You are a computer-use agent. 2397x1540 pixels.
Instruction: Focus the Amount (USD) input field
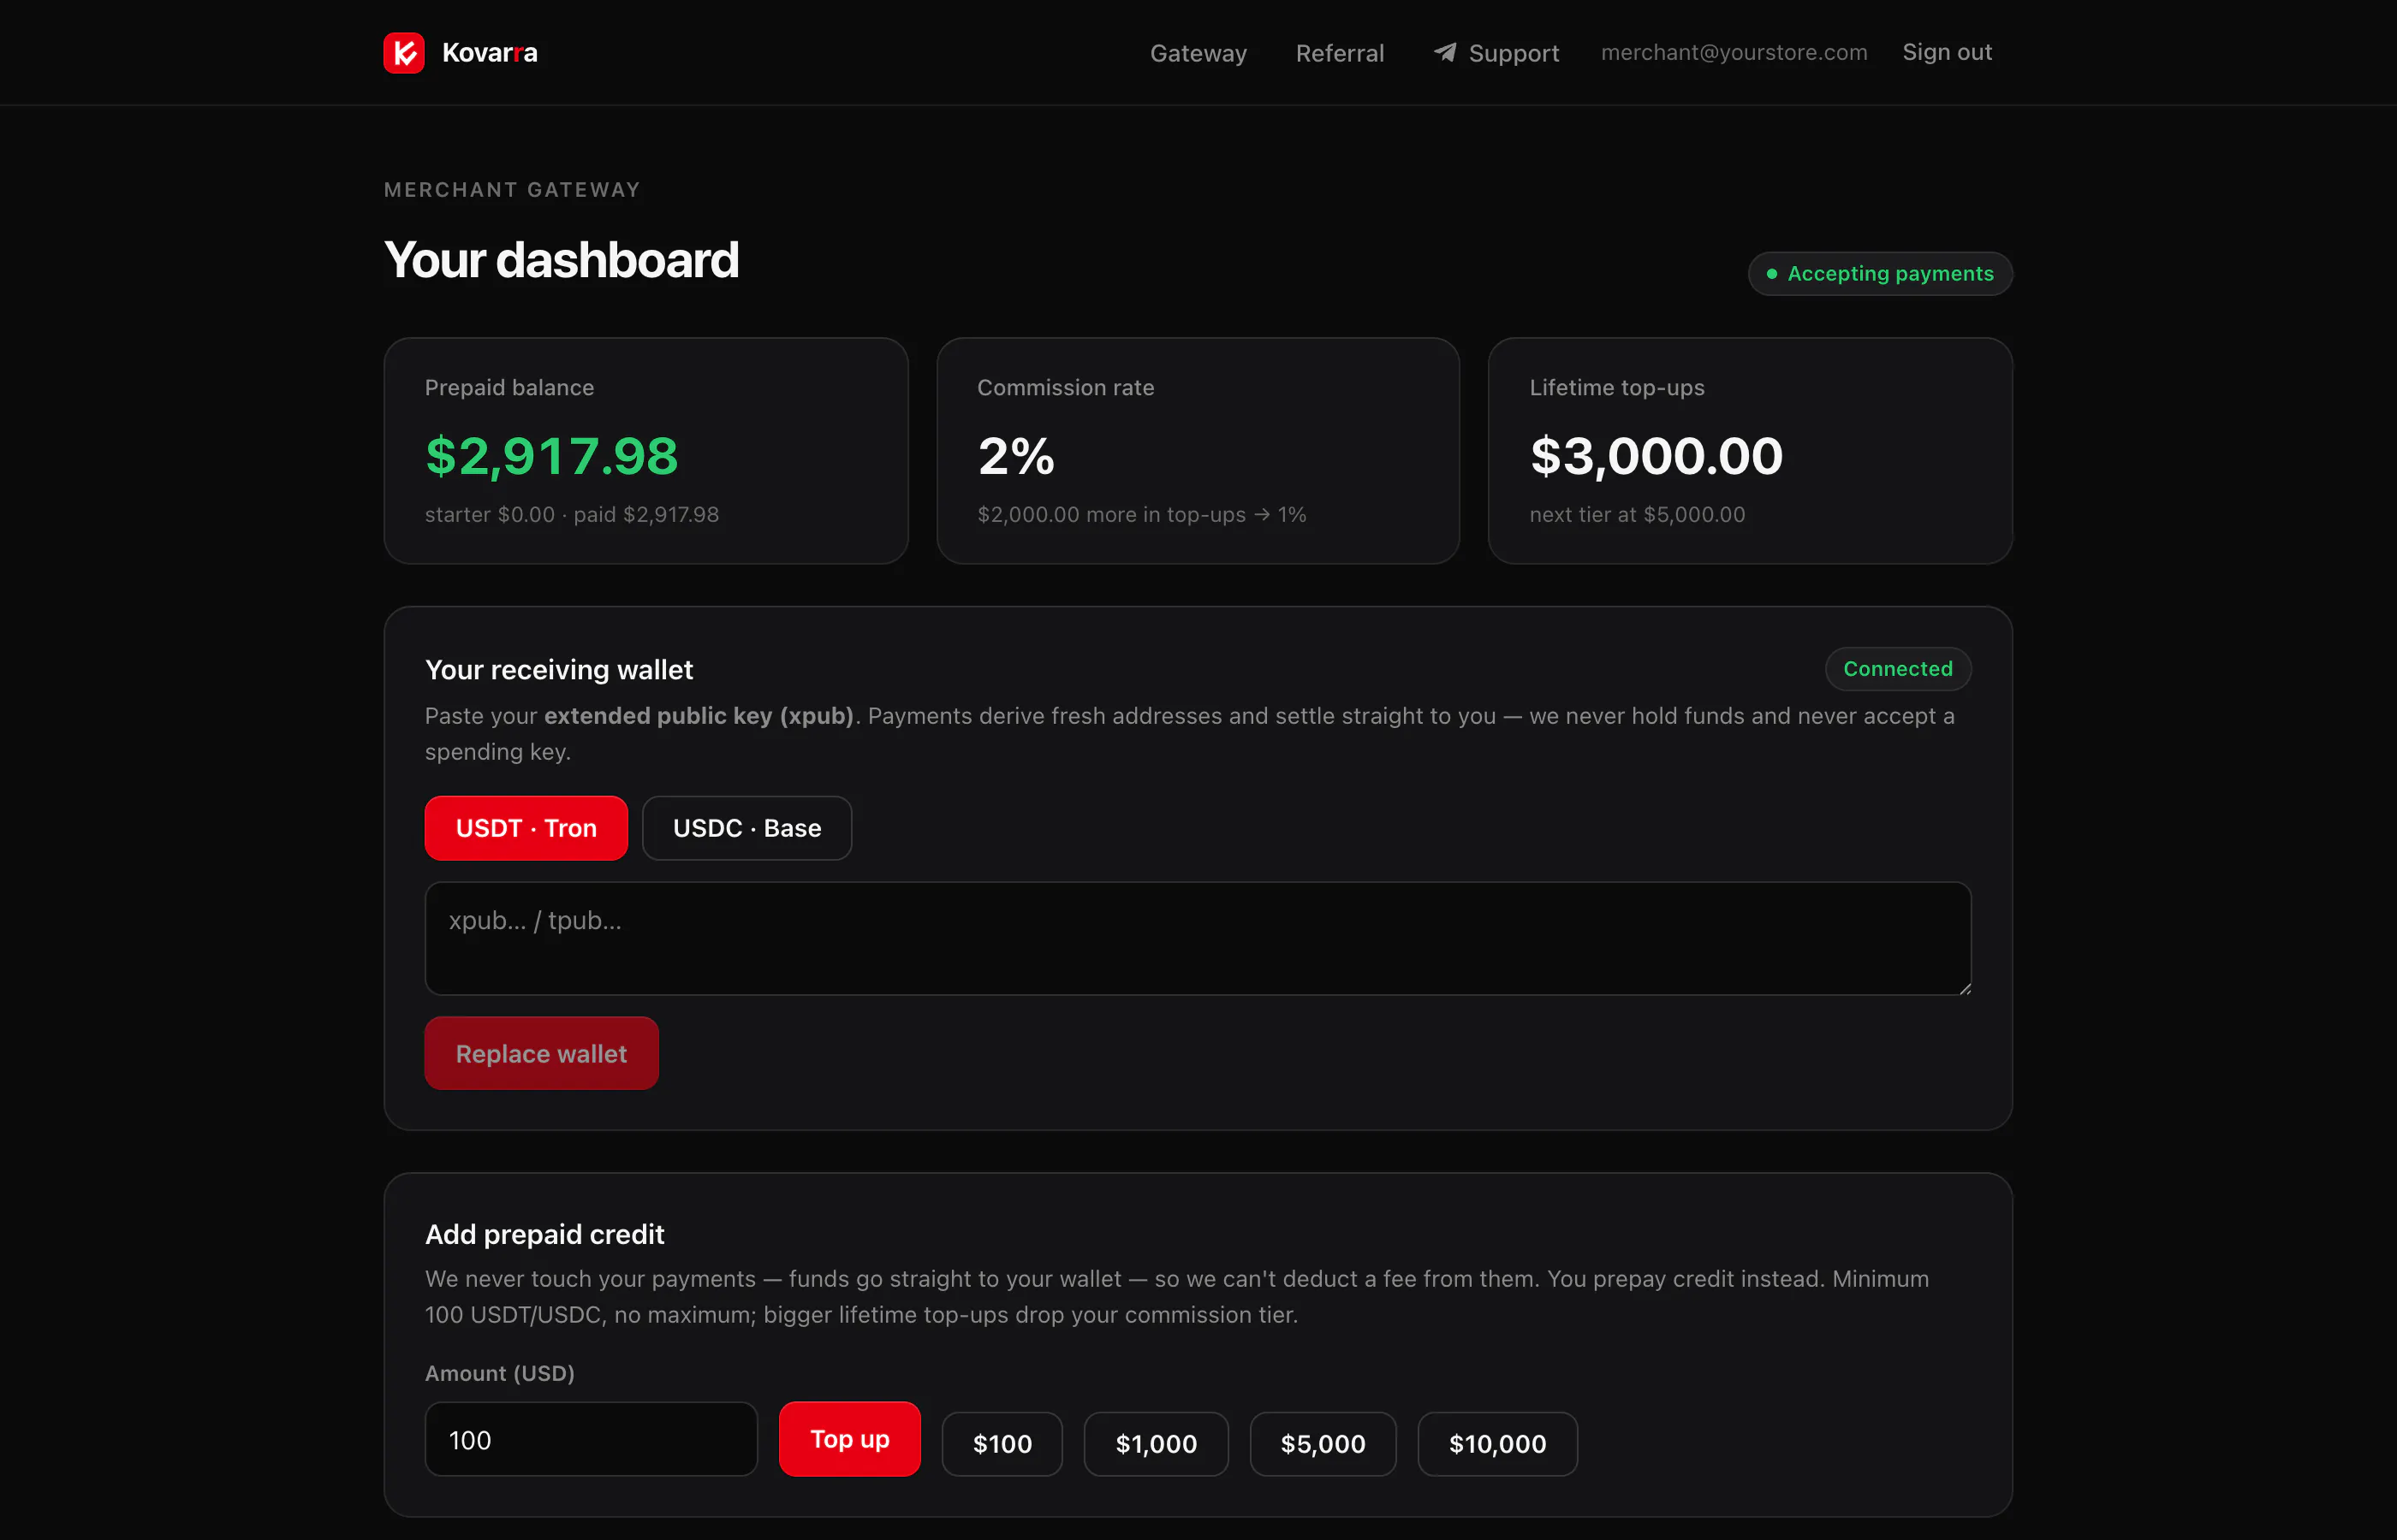pos(592,1439)
